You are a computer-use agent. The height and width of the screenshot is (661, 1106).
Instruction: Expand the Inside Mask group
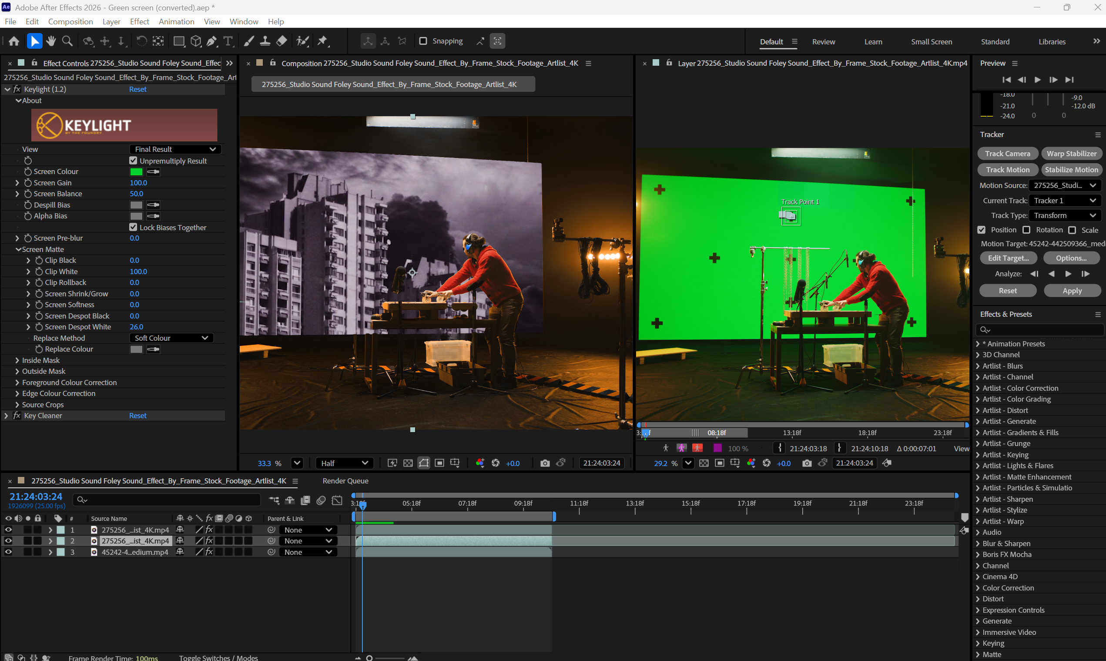[17, 360]
